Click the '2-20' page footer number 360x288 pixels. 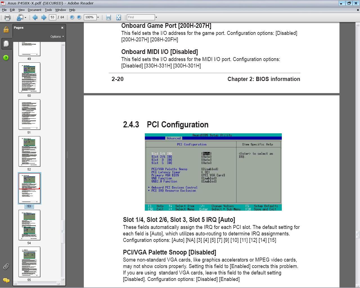coord(118,79)
